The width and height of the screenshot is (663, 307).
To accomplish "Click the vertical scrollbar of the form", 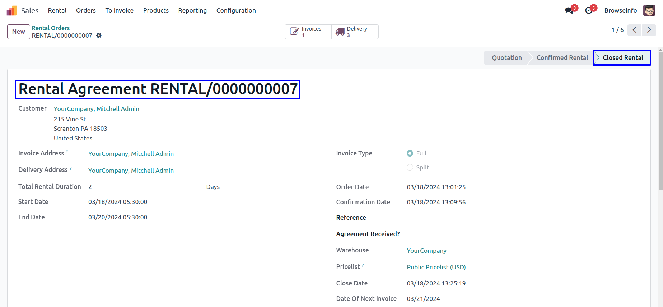I will pos(660,122).
